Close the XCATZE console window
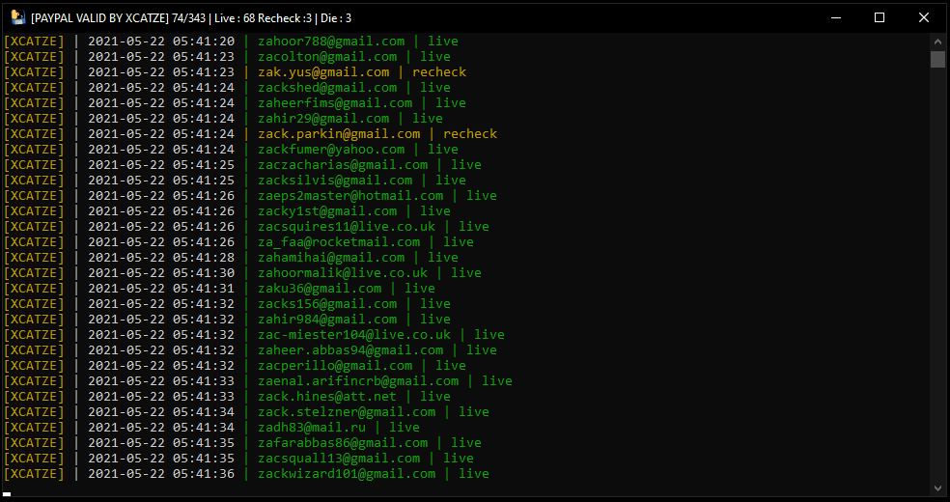The width and height of the screenshot is (950, 502). (923, 17)
